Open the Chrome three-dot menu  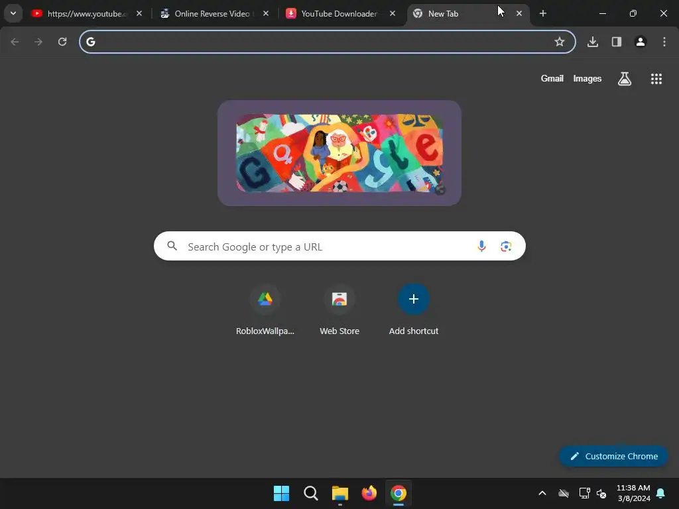pos(664,42)
